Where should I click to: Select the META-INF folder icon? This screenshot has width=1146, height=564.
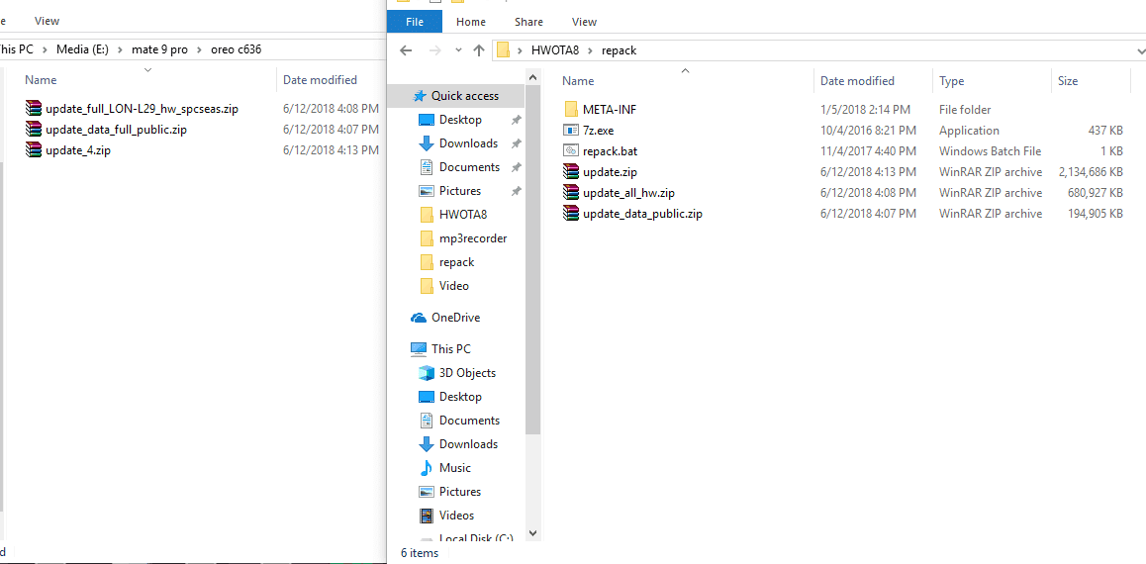571,110
